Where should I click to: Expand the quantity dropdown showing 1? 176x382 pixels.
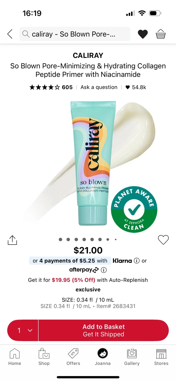coord(23,330)
